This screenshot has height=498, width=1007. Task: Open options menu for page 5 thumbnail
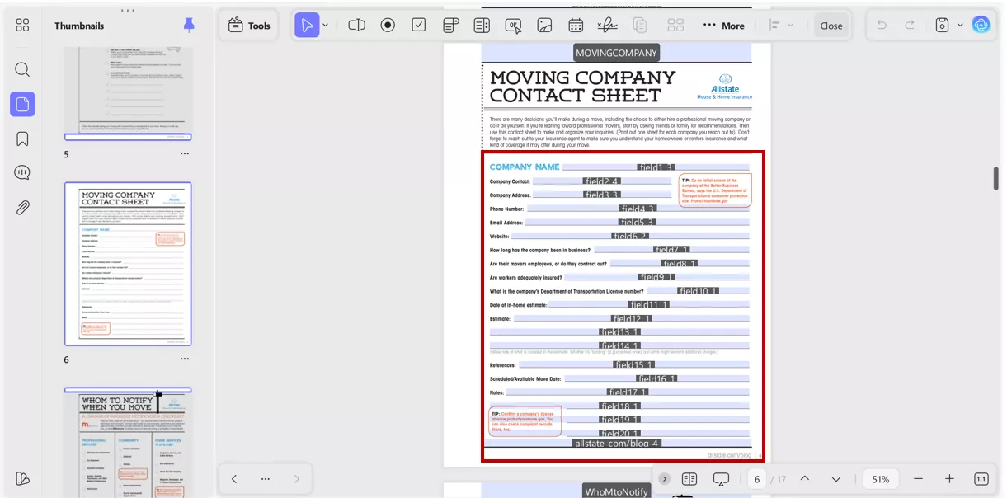185,153
